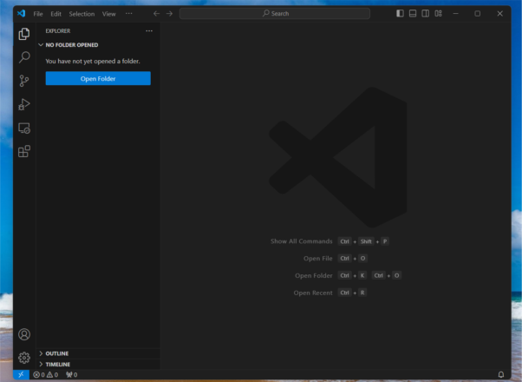The width and height of the screenshot is (522, 382).
Task: Go back with the left arrow
Action: 156,14
